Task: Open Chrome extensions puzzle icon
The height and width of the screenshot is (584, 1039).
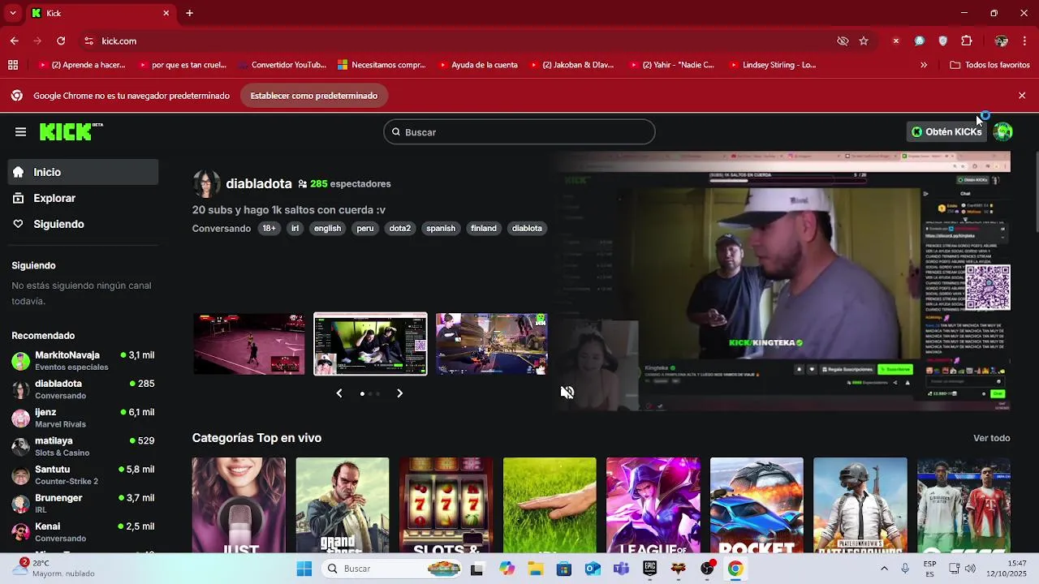Action: [x=967, y=41]
